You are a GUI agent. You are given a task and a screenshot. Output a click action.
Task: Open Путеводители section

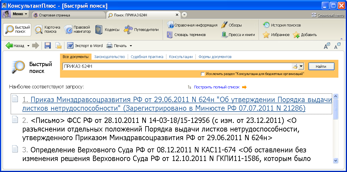(x=141, y=30)
